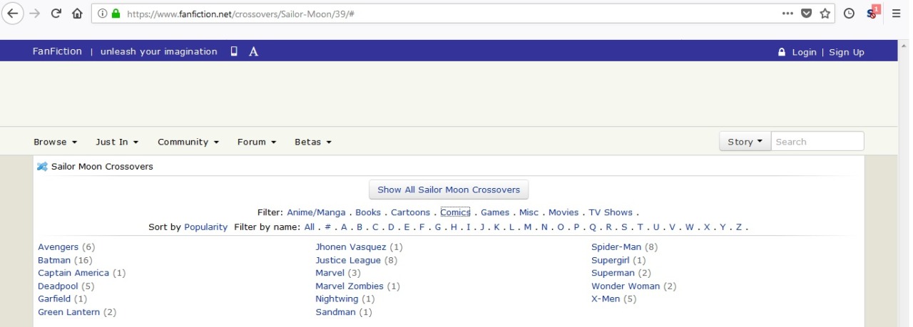Show site information icon in address bar
Screen dimensions: 913x327
point(102,13)
